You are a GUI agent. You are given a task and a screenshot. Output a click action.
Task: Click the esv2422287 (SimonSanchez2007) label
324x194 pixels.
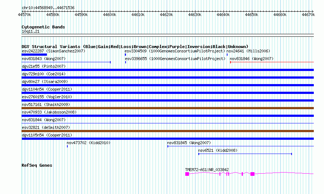[x=54, y=51]
